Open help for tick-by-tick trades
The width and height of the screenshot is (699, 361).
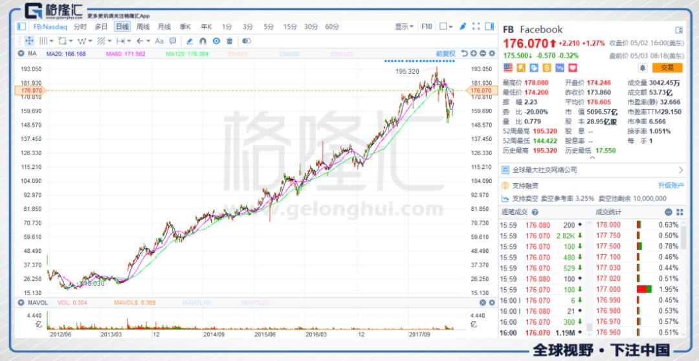[x=535, y=212]
